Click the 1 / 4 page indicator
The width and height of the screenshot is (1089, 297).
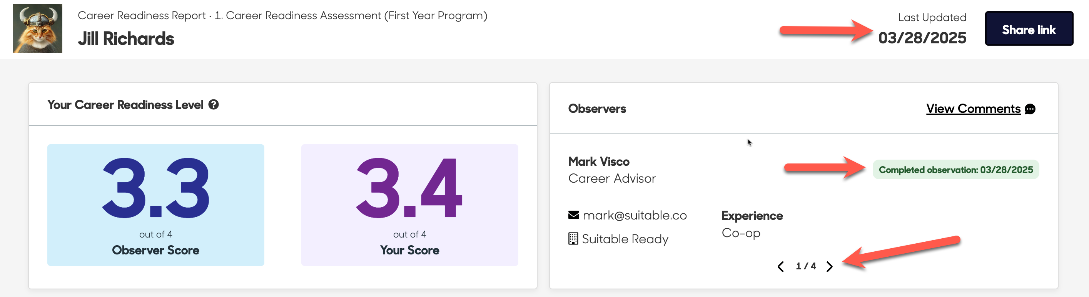pyautogui.click(x=805, y=266)
